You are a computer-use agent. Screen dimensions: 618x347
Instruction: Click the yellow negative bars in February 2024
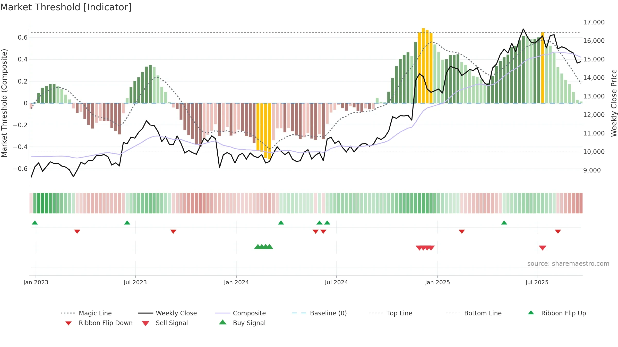pyautogui.click(x=264, y=131)
